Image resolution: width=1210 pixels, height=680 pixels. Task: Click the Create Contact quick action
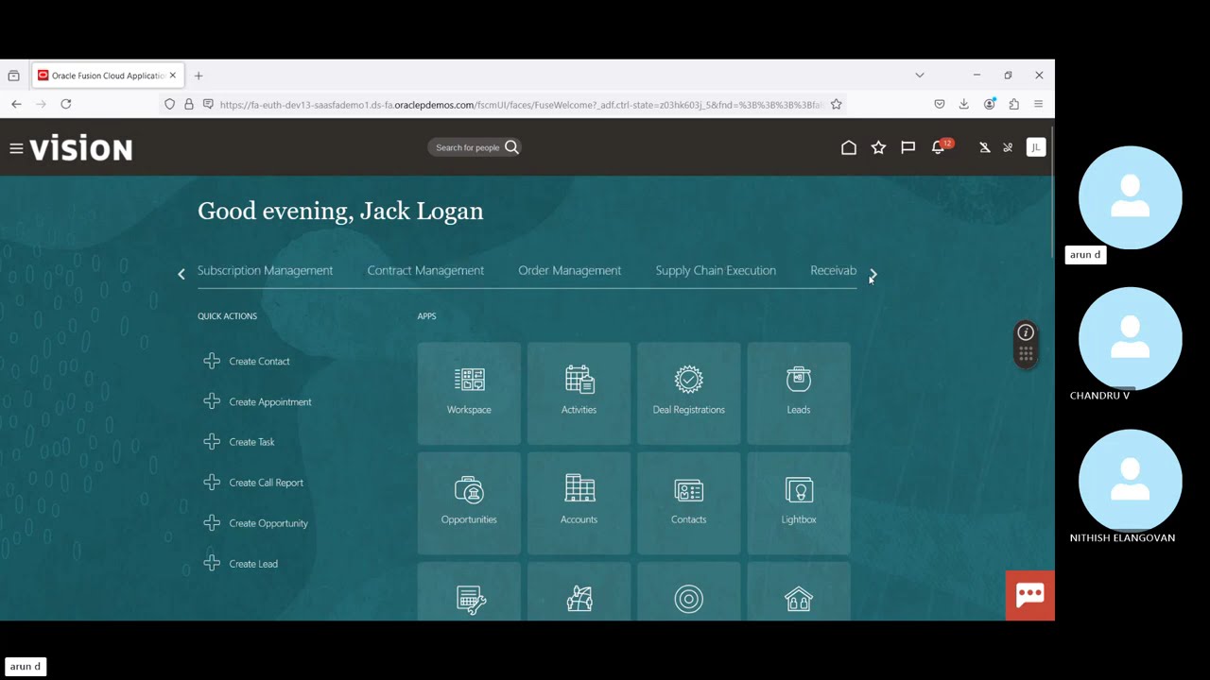[x=259, y=361]
